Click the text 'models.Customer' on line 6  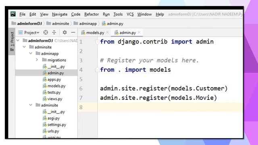coord(198,89)
